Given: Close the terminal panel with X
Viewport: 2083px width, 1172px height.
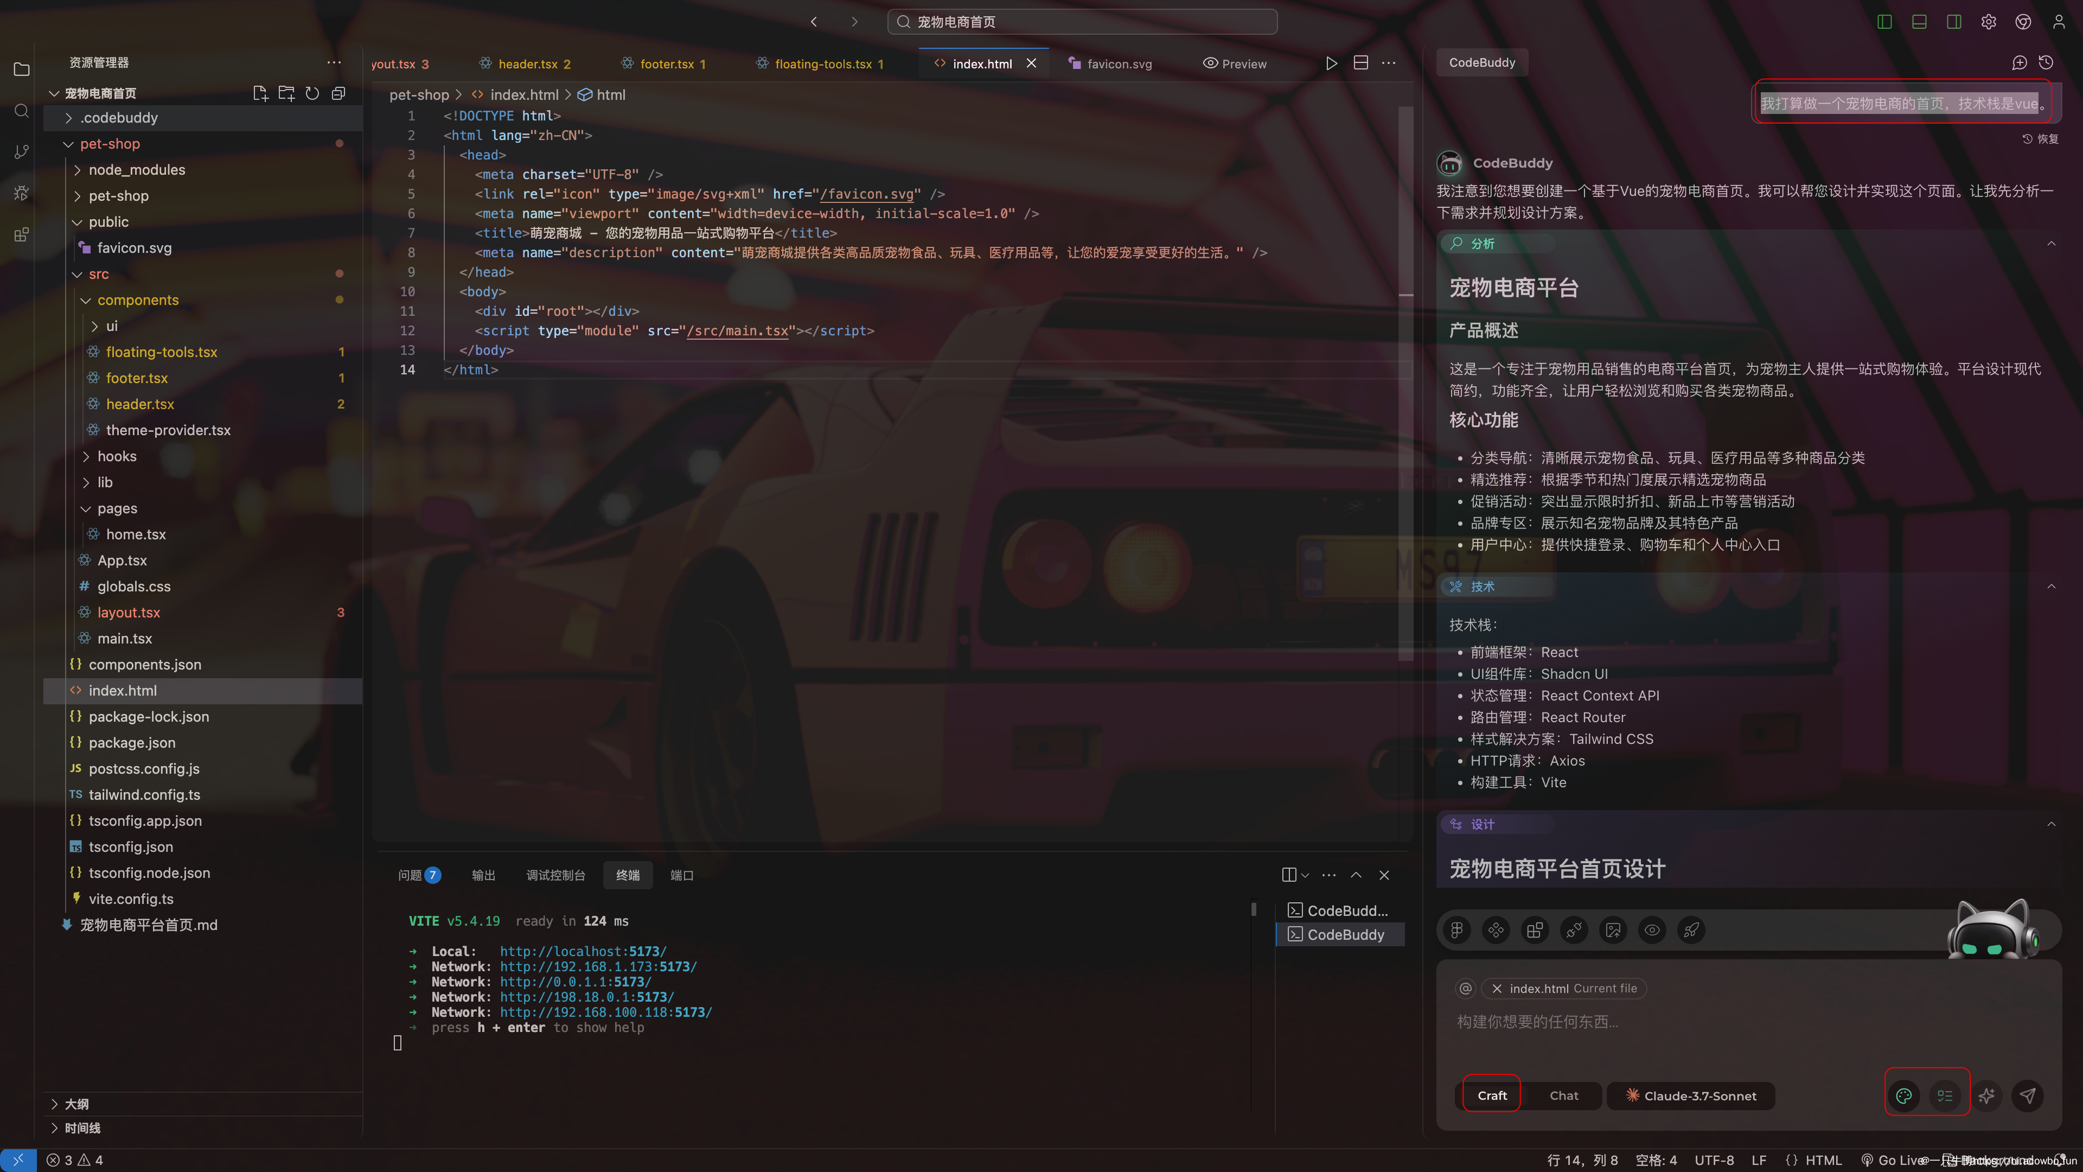Looking at the screenshot, I should coord(1384,875).
